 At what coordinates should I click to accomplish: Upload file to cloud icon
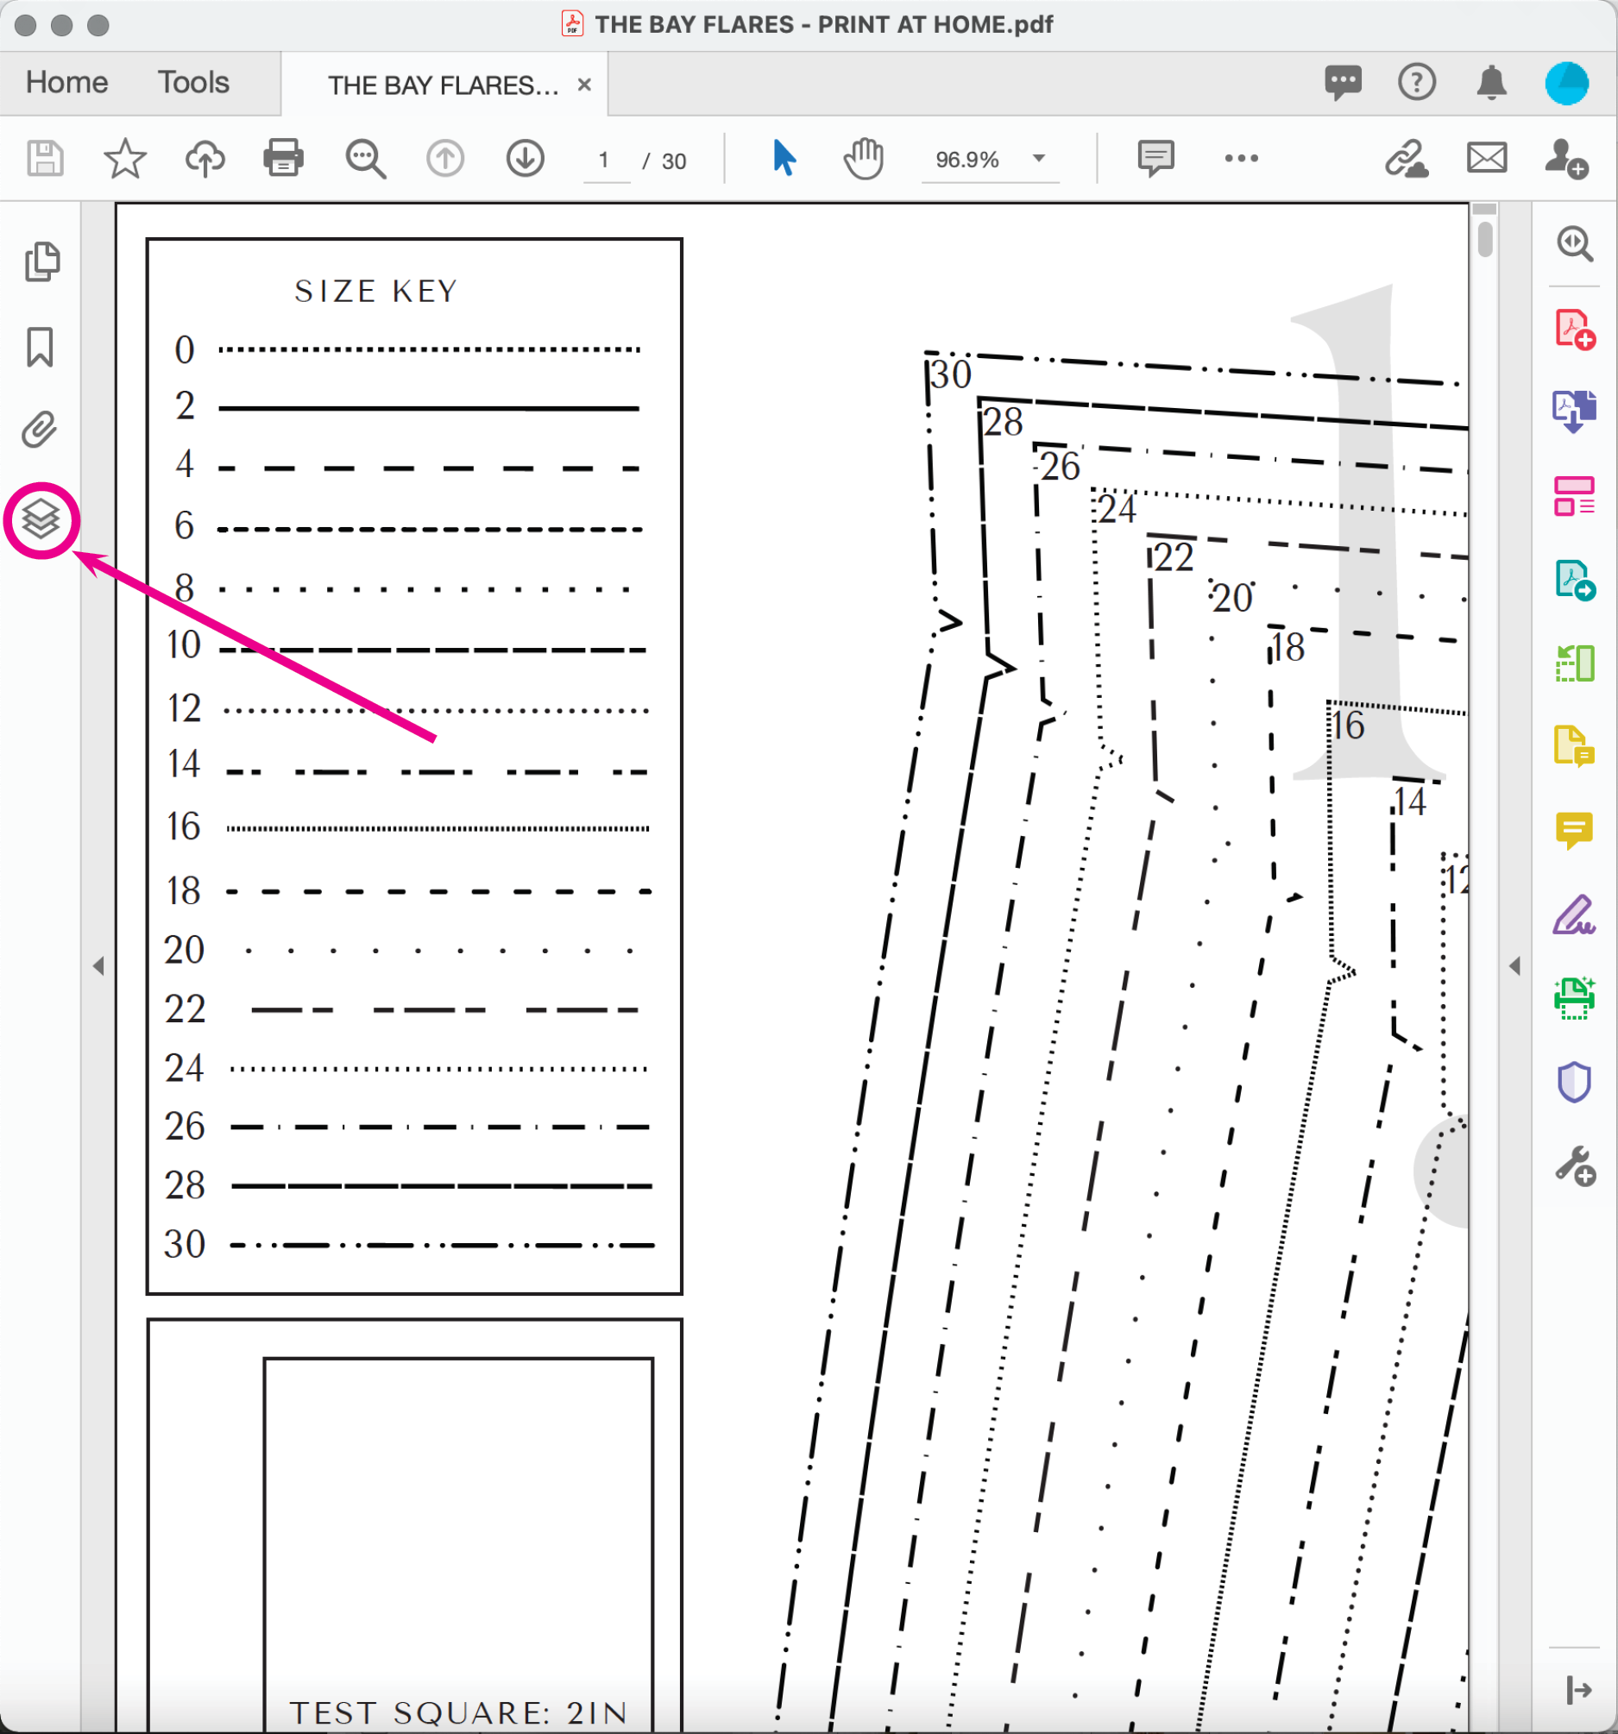pyautogui.click(x=205, y=159)
